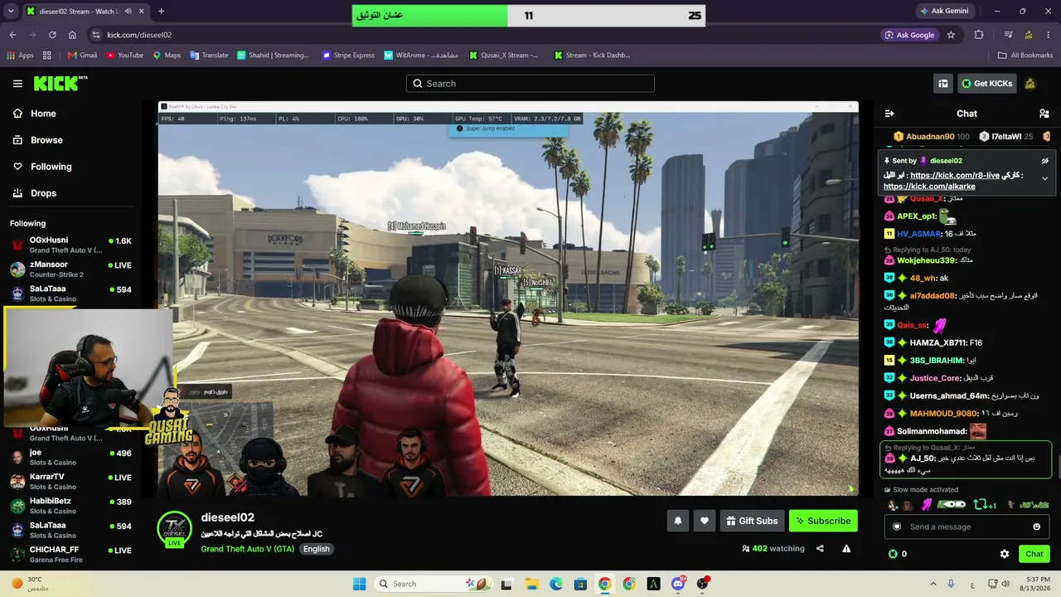Click Ask Google in the address bar
This screenshot has width=1061, height=597.
click(909, 35)
